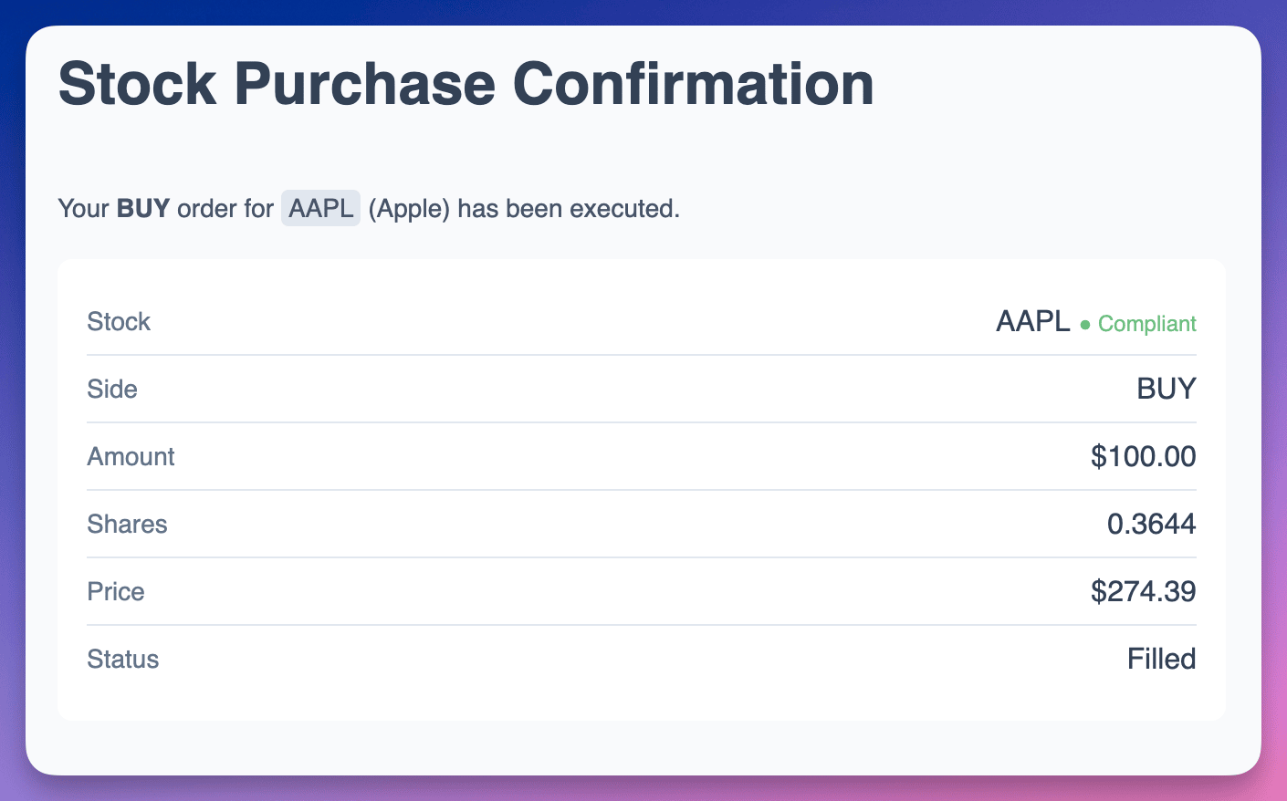Click the bold BUY word in sentence

pyautogui.click(x=143, y=209)
